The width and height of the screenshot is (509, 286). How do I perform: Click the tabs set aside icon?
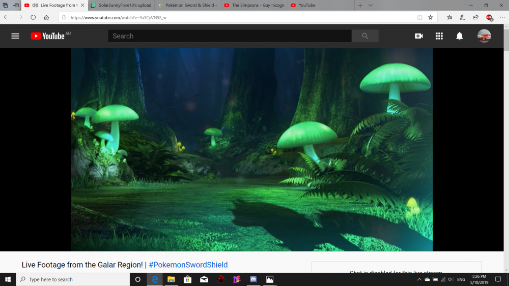6,5
